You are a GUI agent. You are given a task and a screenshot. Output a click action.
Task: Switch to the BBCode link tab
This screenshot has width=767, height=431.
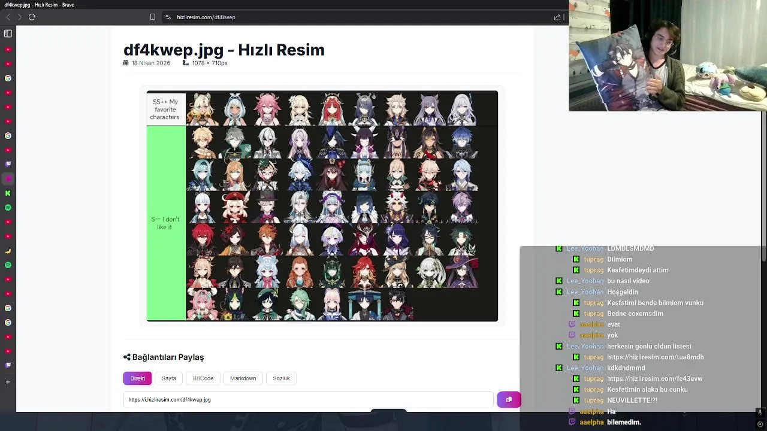point(203,378)
